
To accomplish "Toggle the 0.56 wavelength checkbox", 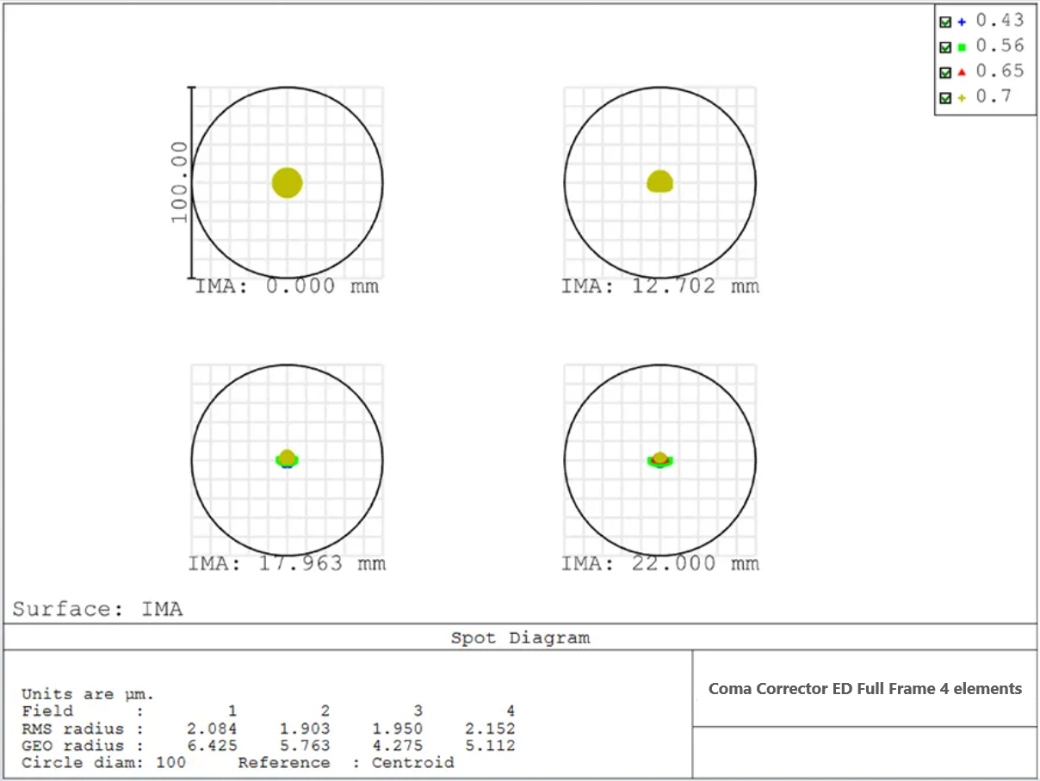I will tap(945, 47).
